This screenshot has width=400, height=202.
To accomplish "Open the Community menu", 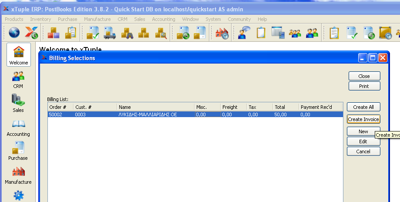I will [239, 19].
